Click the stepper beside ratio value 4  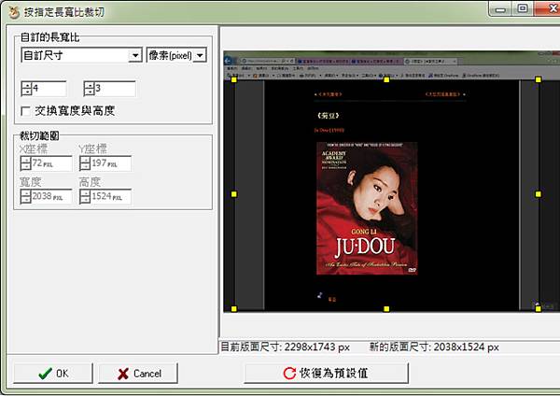tap(26, 89)
